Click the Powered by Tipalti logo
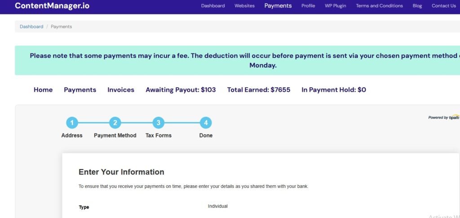Image resolution: width=460 pixels, height=218 pixels. 444,117
